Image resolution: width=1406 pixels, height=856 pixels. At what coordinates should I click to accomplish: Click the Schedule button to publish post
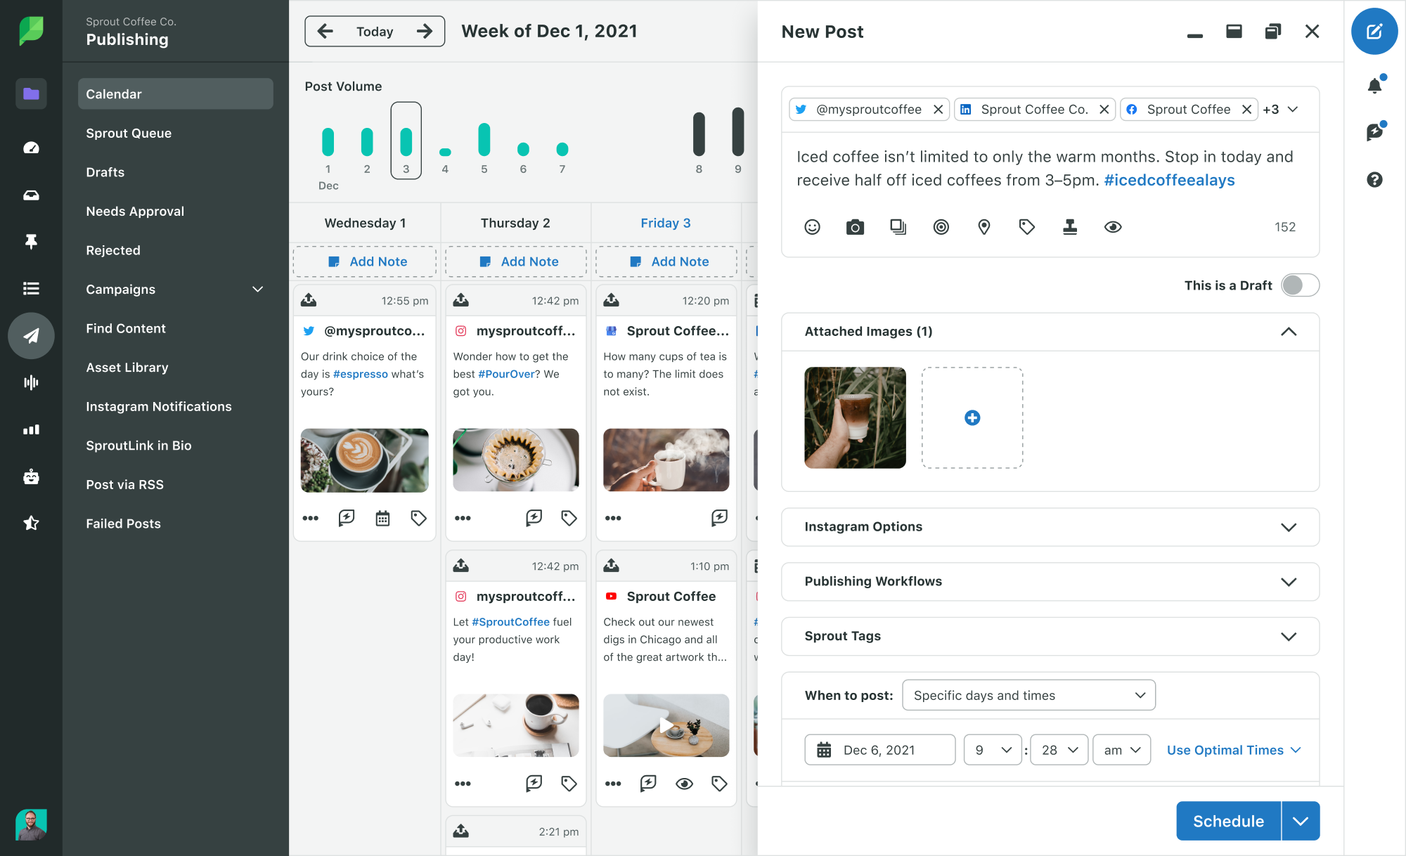[x=1228, y=822]
